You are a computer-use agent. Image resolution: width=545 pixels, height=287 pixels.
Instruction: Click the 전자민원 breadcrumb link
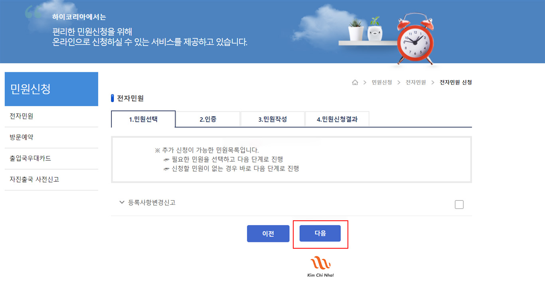coord(415,82)
